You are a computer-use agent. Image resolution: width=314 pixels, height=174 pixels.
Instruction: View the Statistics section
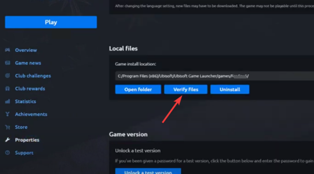pyautogui.click(x=25, y=102)
